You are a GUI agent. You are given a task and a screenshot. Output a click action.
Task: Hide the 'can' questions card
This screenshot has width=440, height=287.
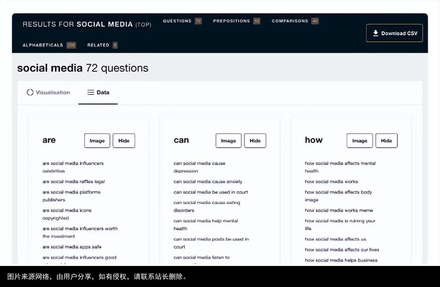(255, 141)
